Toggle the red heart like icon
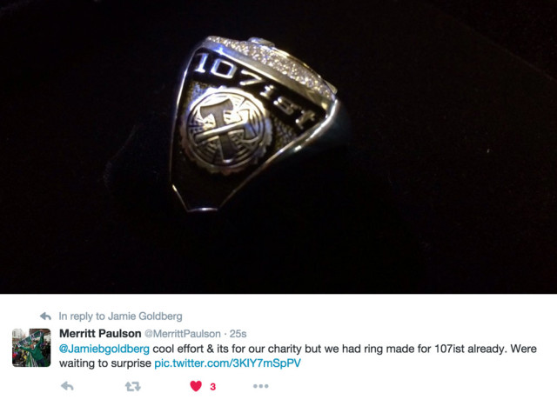The width and height of the screenshot is (557, 406). tap(196, 386)
